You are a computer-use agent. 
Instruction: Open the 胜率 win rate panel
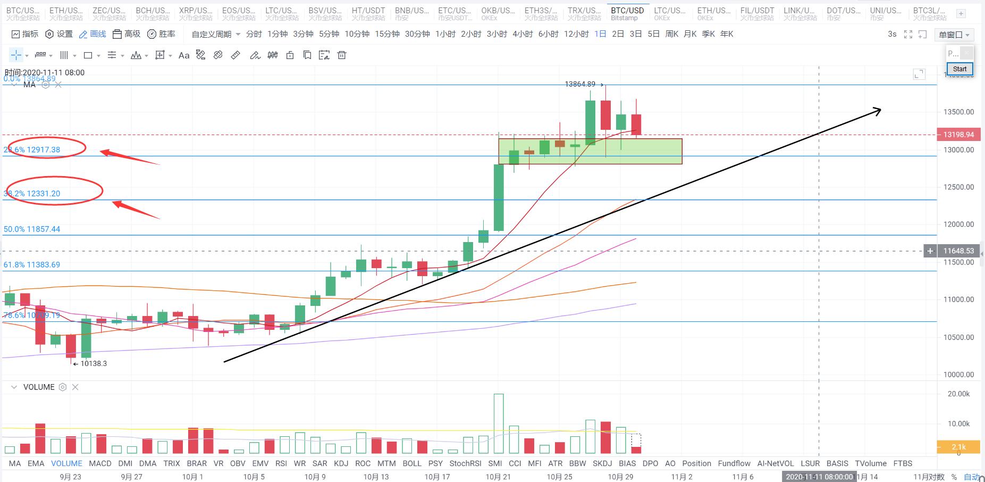tap(161, 35)
